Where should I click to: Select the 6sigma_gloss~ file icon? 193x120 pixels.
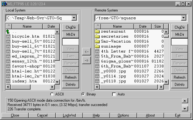coord(97,61)
